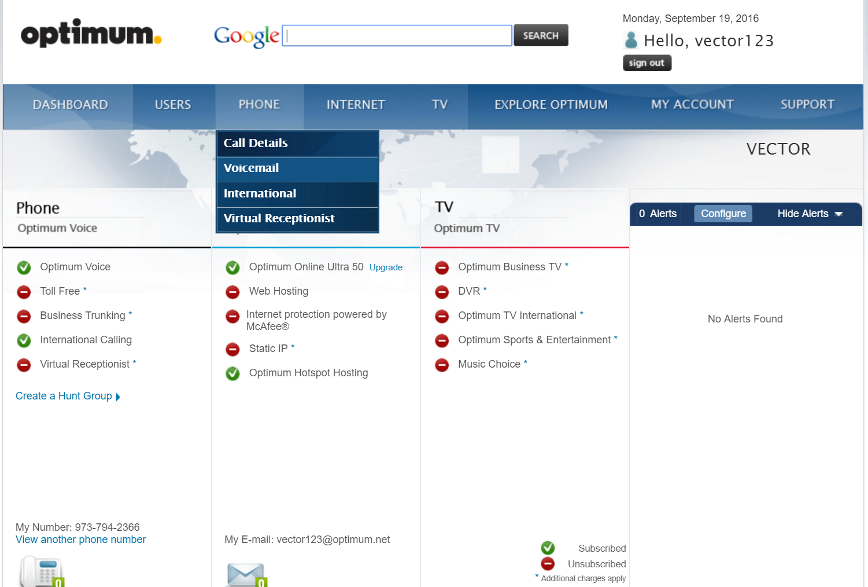The height and width of the screenshot is (587, 868).
Task: Click green check for Optimum Hotspot Hosting
Action: click(232, 373)
